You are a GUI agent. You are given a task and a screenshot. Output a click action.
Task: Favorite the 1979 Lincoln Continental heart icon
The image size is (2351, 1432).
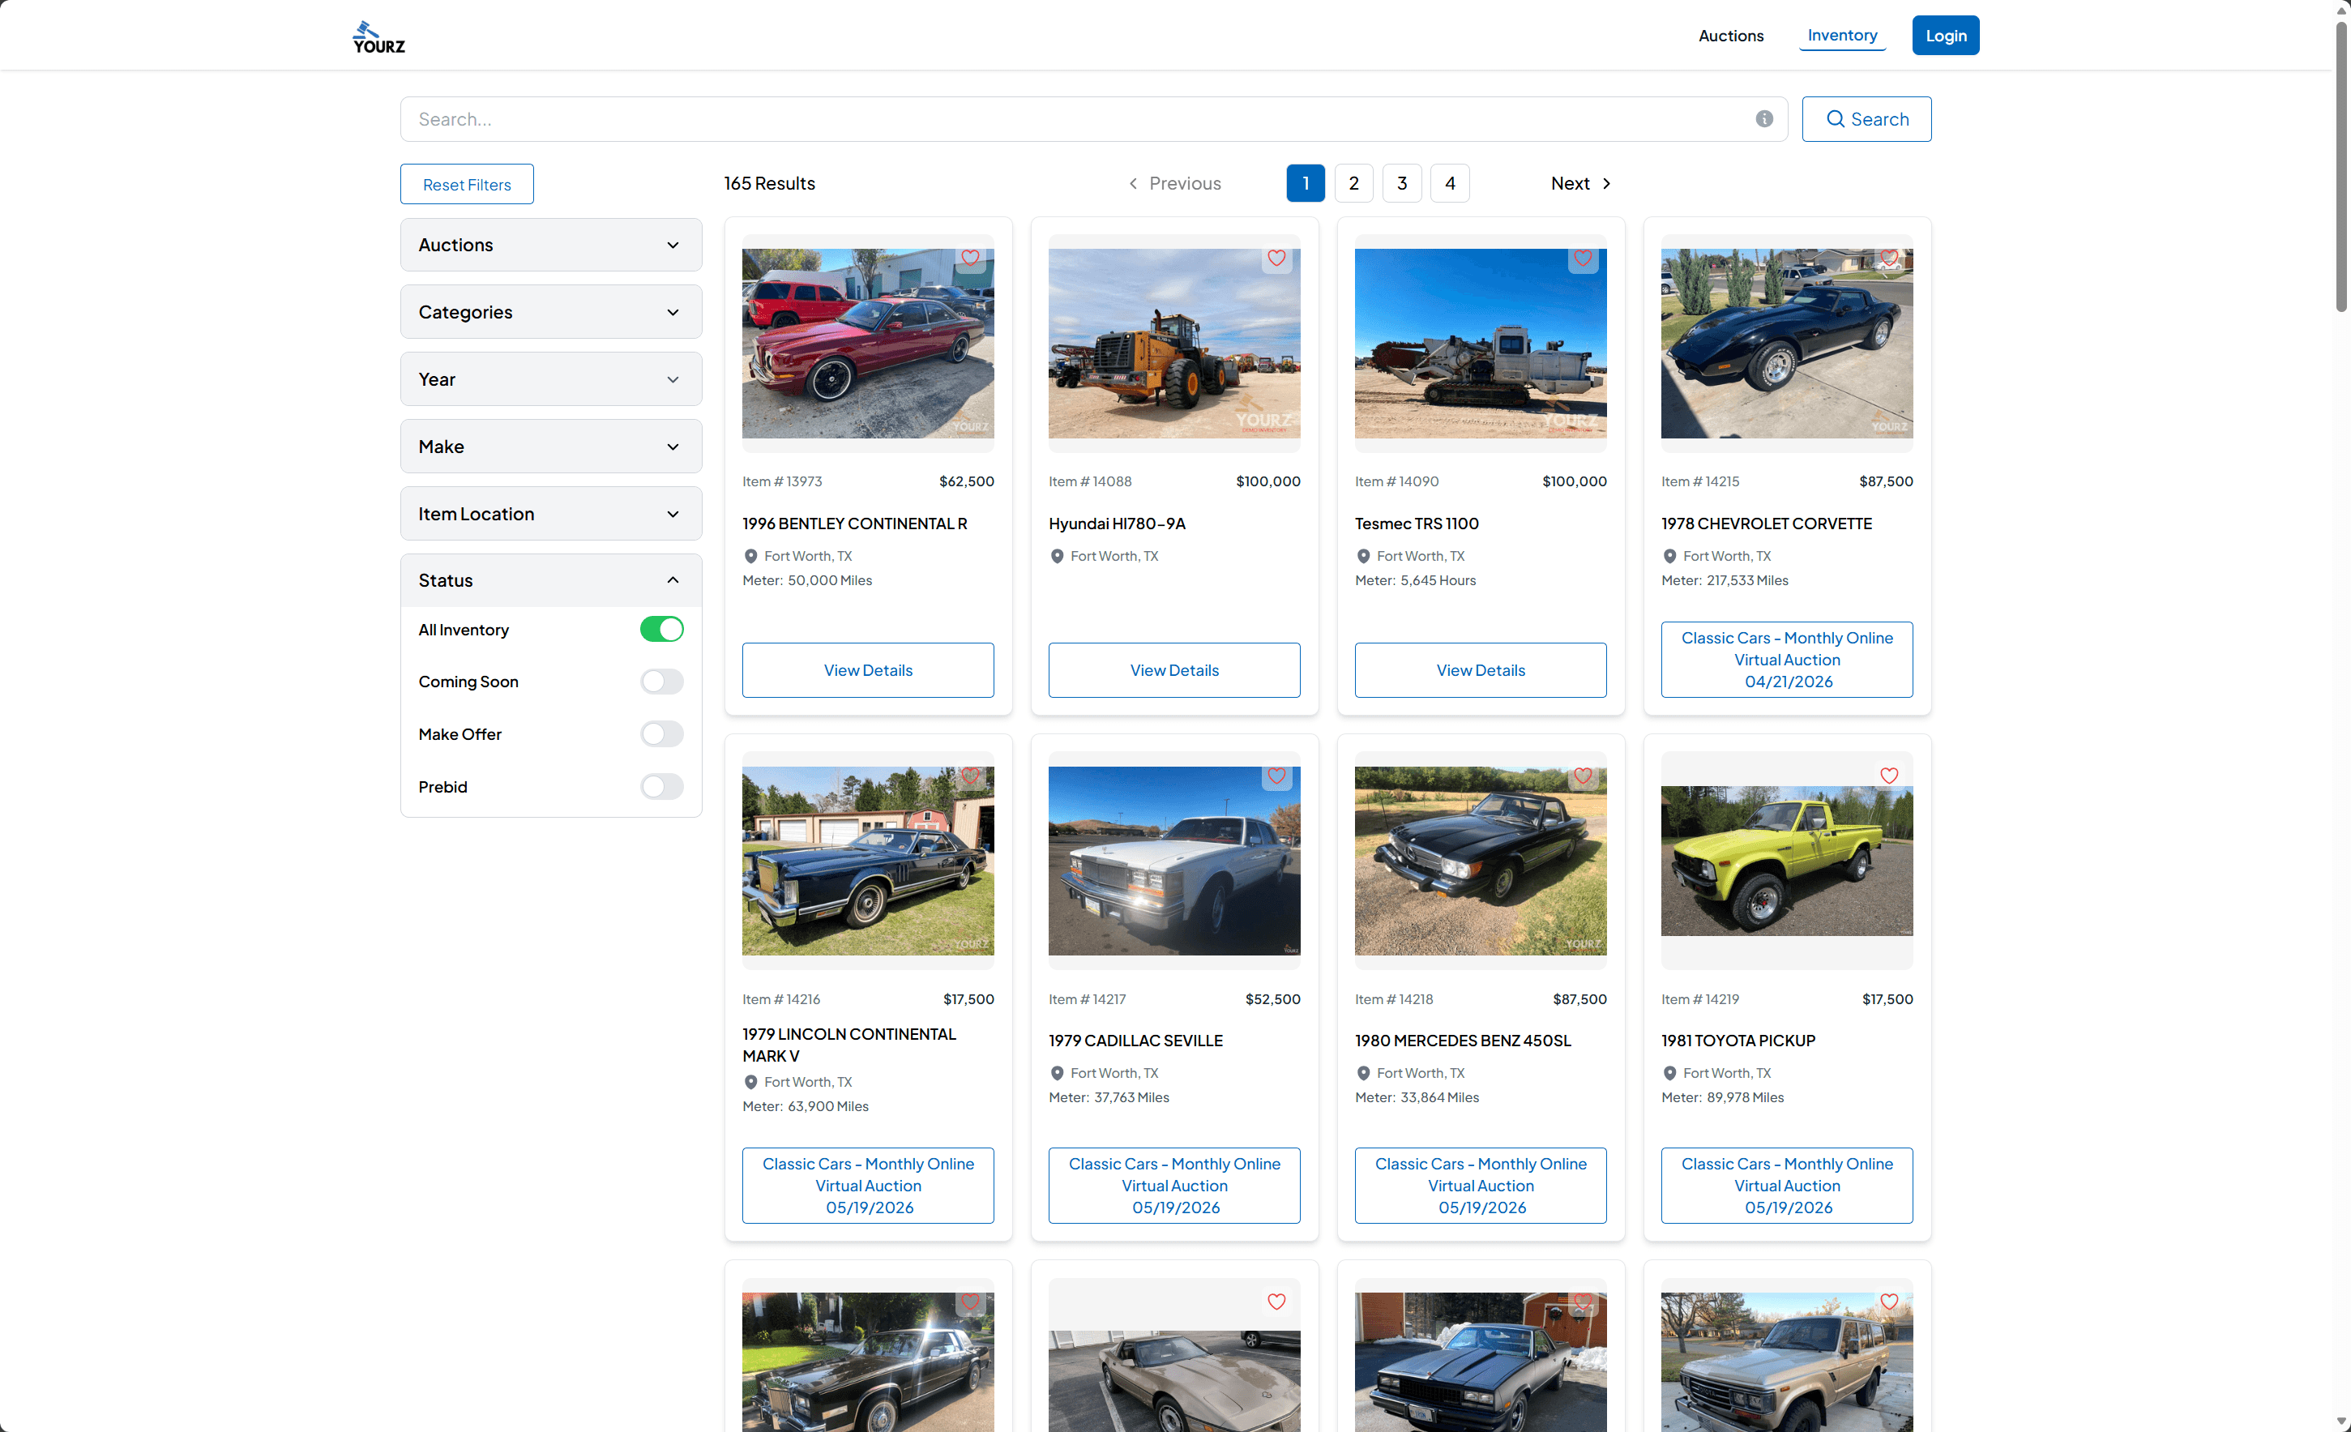[969, 776]
